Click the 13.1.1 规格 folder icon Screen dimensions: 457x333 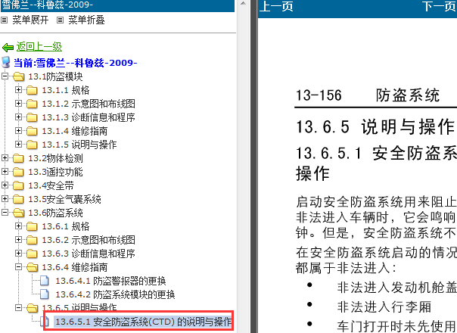tap(32, 90)
